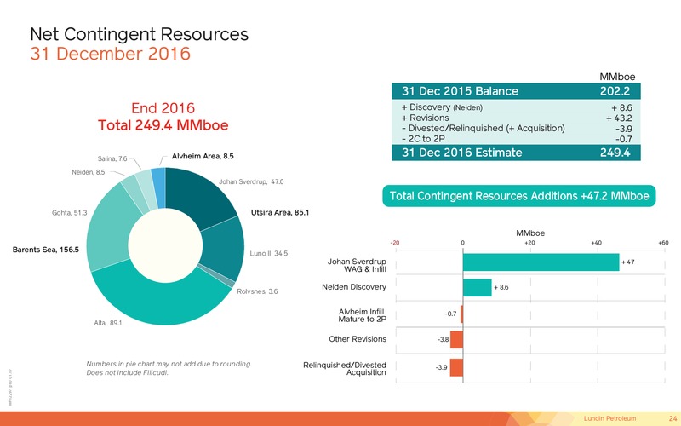Viewport: 681px width, 426px height.
Task: Click the 'Rolvsnes, 3.6' label
Action: 257,291
